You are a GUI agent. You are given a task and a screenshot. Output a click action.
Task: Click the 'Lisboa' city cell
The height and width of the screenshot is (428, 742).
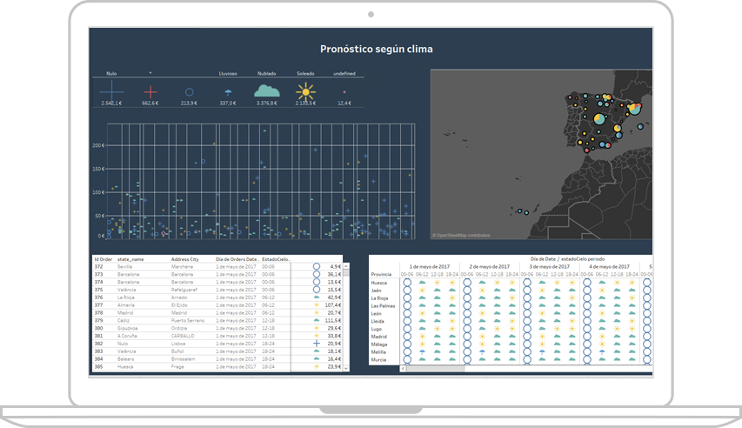(178, 344)
